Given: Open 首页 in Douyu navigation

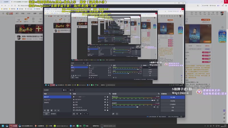Looking at the screenshot, I should pyautogui.click(x=17, y=13).
